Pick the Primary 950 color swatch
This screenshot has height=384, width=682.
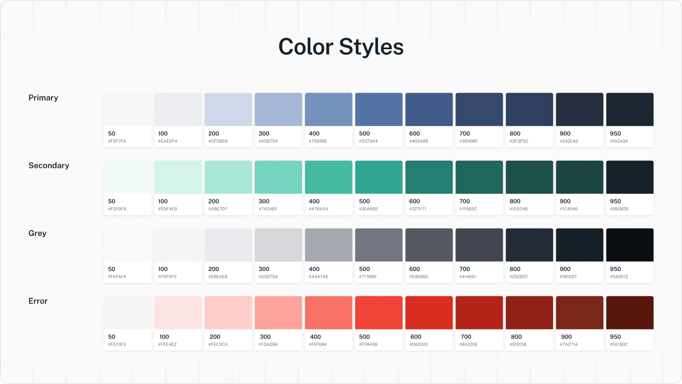629,110
